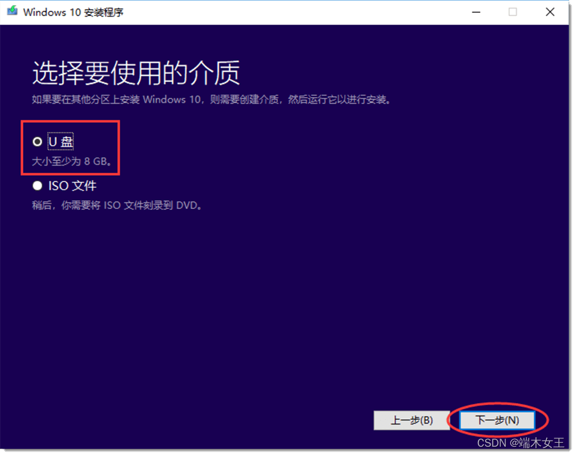Click the text 大小至少为 8 GB。
The height and width of the screenshot is (455, 575).
(72, 161)
